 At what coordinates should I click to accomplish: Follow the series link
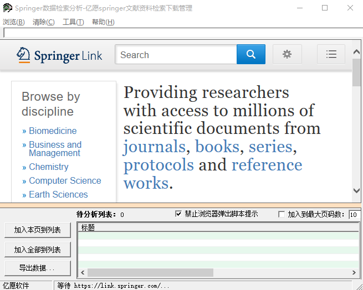click(x=270, y=147)
